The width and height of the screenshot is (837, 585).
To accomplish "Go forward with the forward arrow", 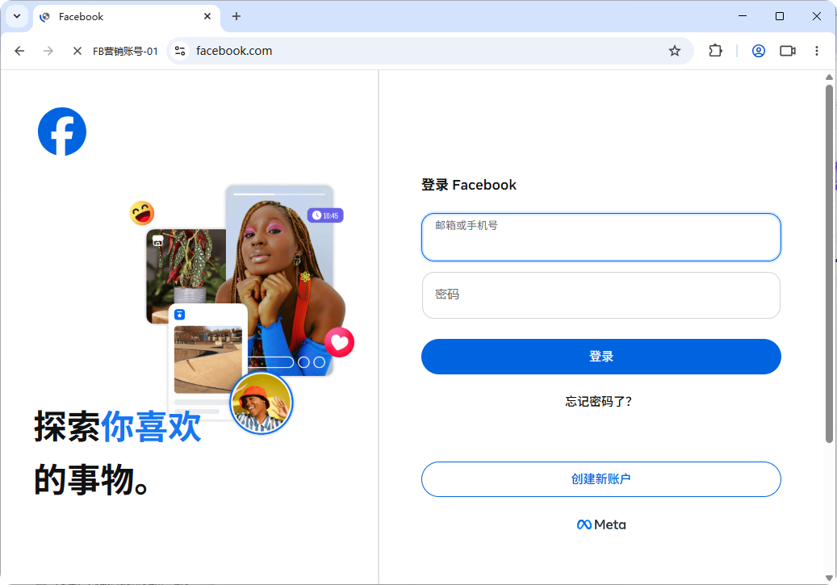I will (x=48, y=51).
